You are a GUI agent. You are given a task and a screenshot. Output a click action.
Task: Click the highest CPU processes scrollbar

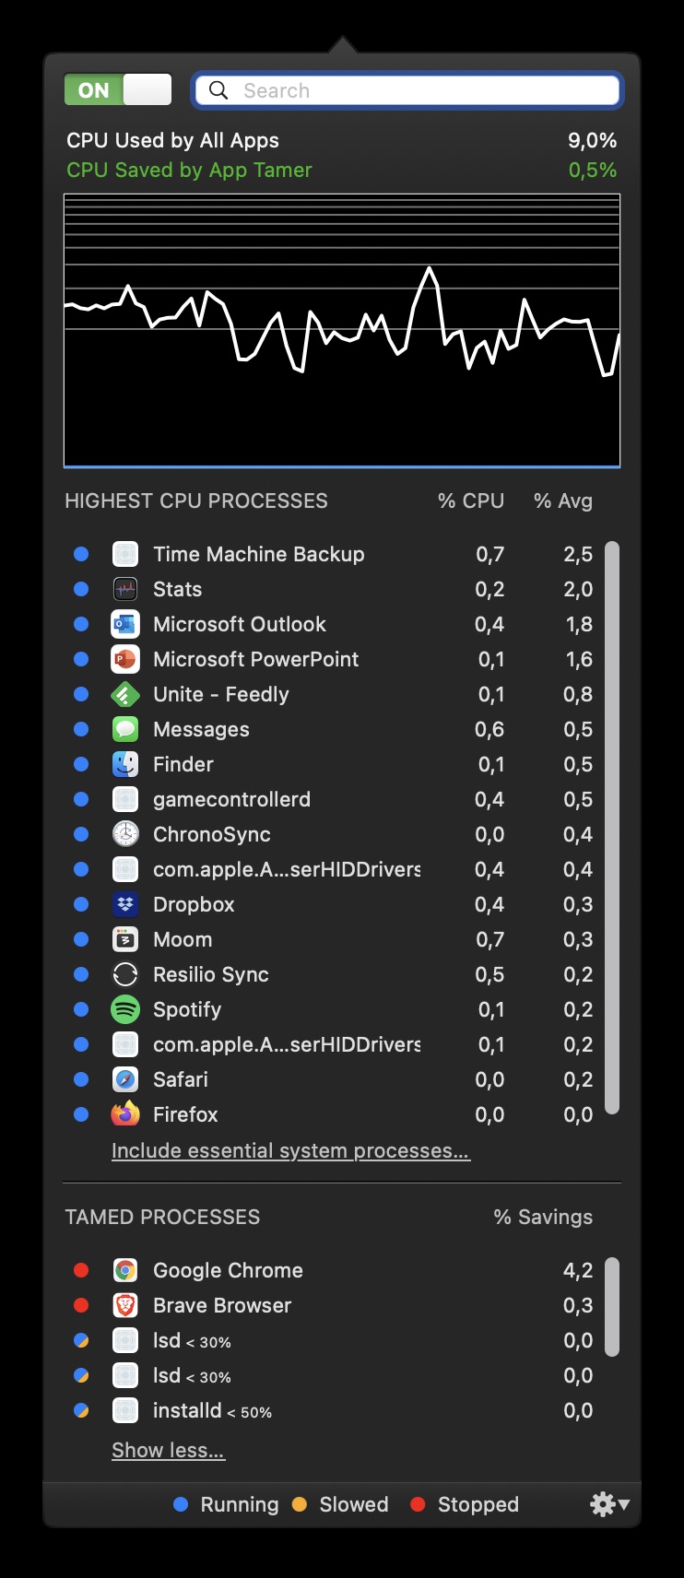tap(612, 829)
